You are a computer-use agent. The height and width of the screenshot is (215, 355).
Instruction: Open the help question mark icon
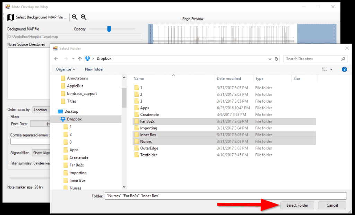point(344,69)
